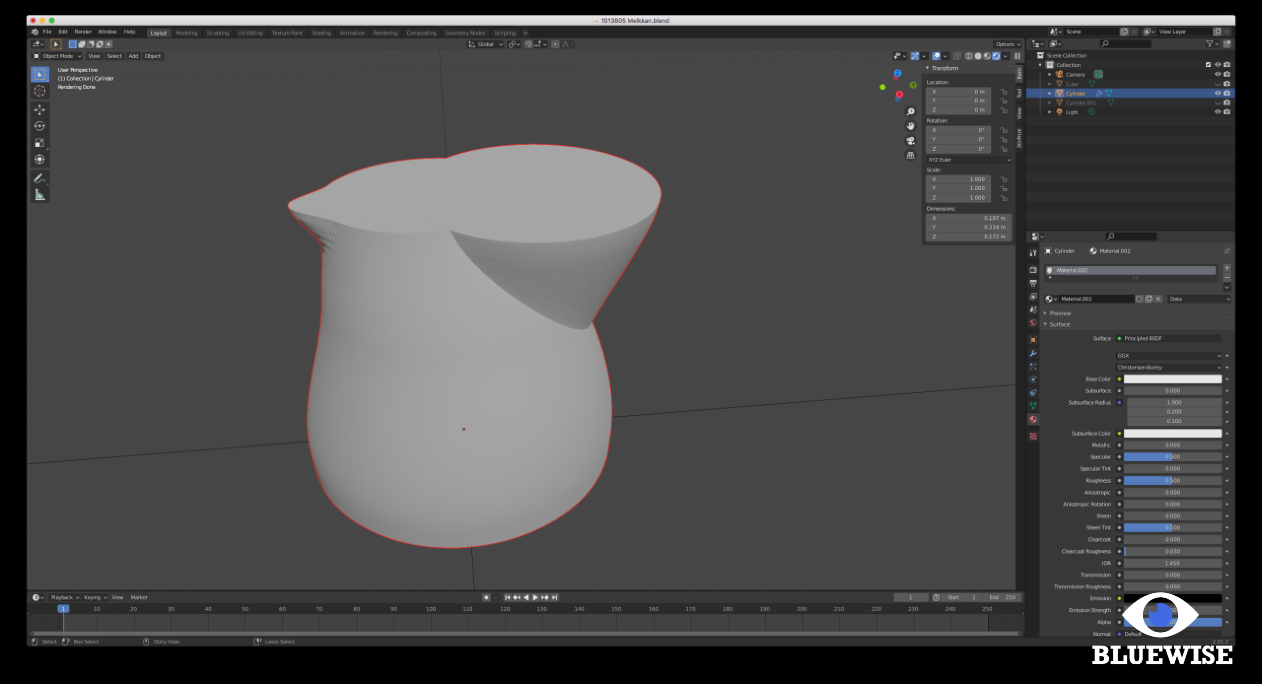Click the Roughness value field
Viewport: 1262px width, 684px height.
tap(1172, 480)
